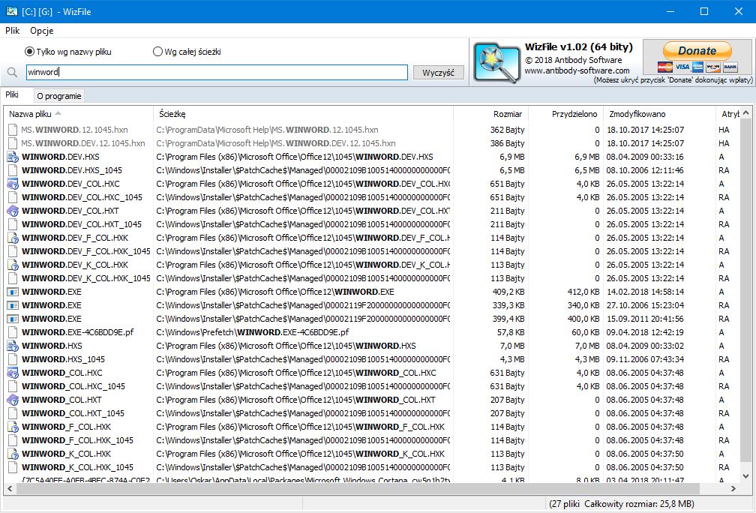Click icon of WINWORD_COL.HXT file

coord(13,400)
